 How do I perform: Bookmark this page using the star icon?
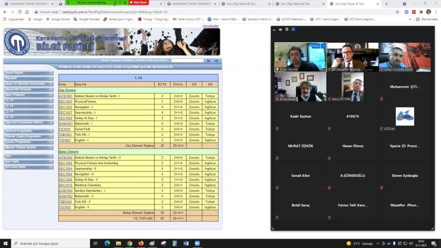pos(397,12)
